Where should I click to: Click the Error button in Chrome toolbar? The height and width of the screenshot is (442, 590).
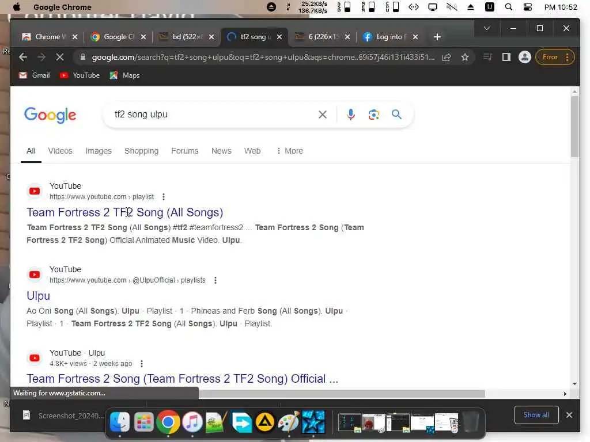click(x=555, y=57)
